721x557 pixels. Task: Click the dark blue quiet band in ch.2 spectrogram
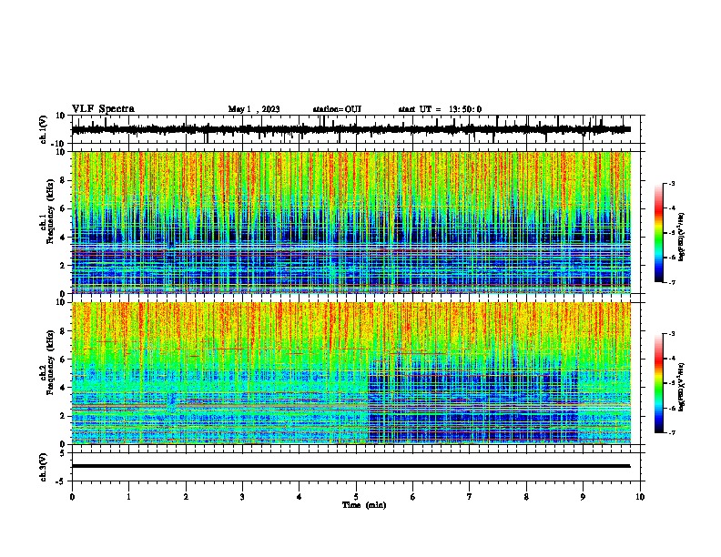(472, 402)
